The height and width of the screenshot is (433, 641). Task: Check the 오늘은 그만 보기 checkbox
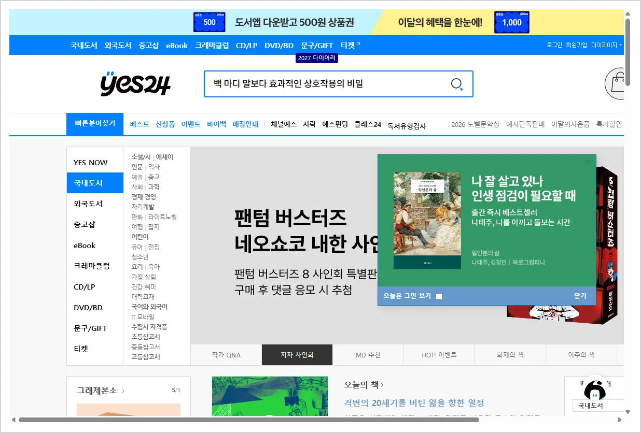(439, 296)
